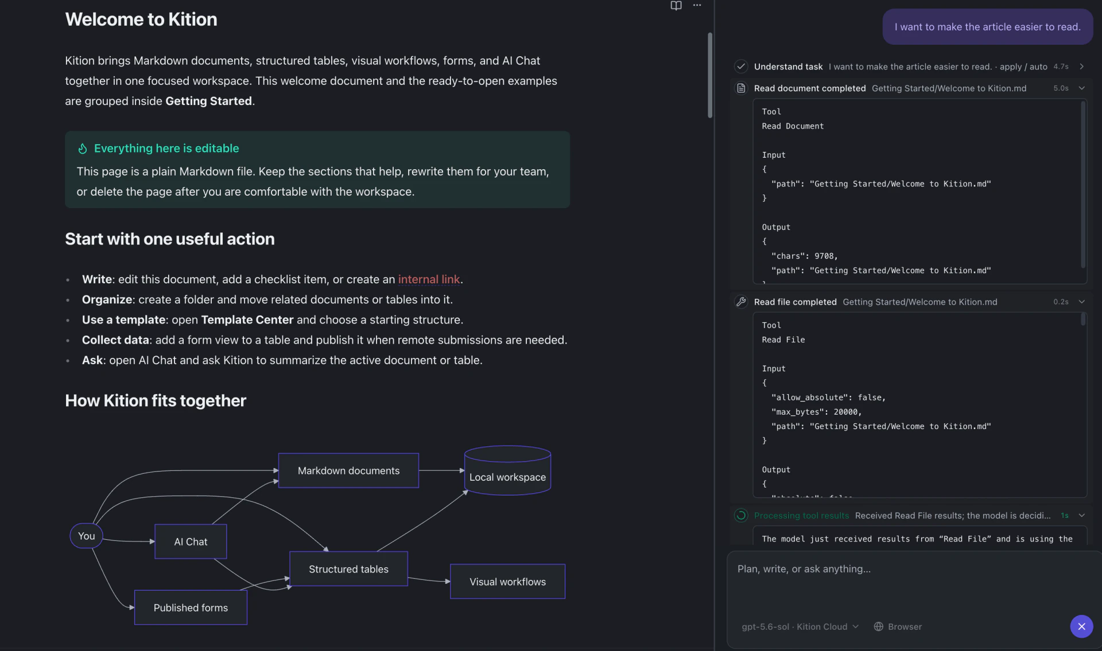This screenshot has width=1102, height=651.
Task: Click the 0.2s duration on Read file step
Action: (x=1061, y=302)
